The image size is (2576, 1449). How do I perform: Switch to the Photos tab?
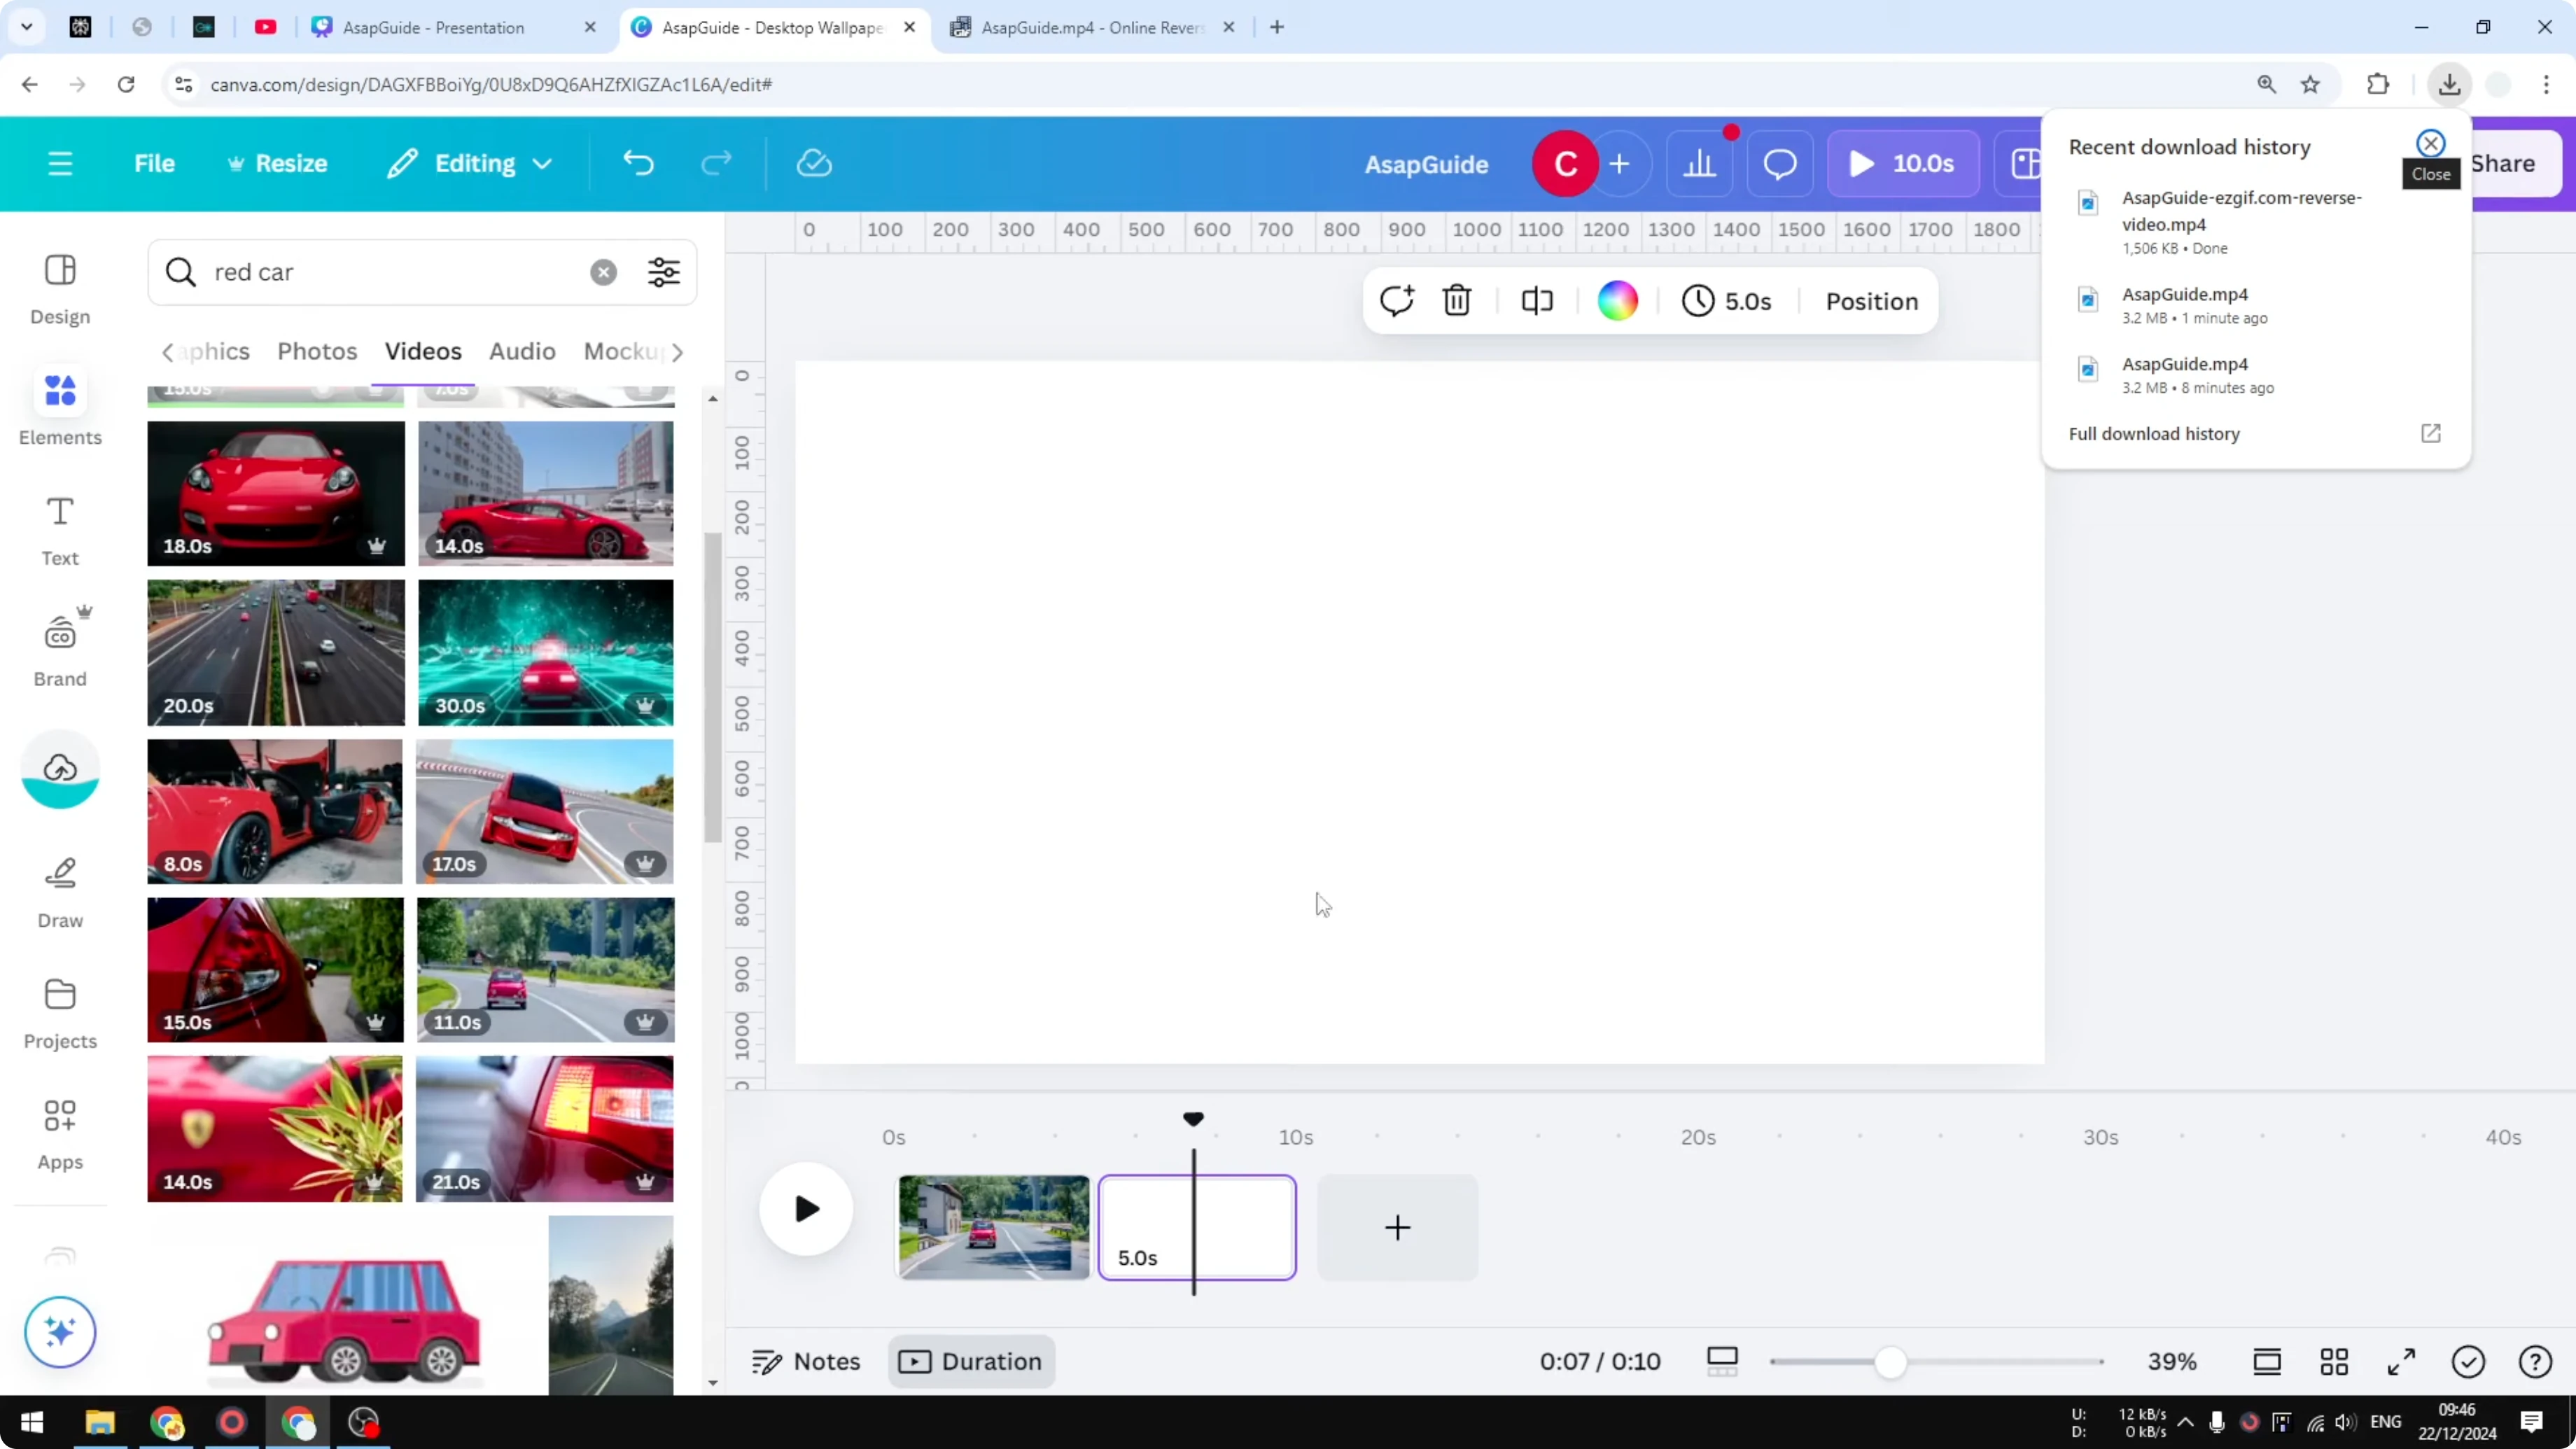(x=316, y=351)
